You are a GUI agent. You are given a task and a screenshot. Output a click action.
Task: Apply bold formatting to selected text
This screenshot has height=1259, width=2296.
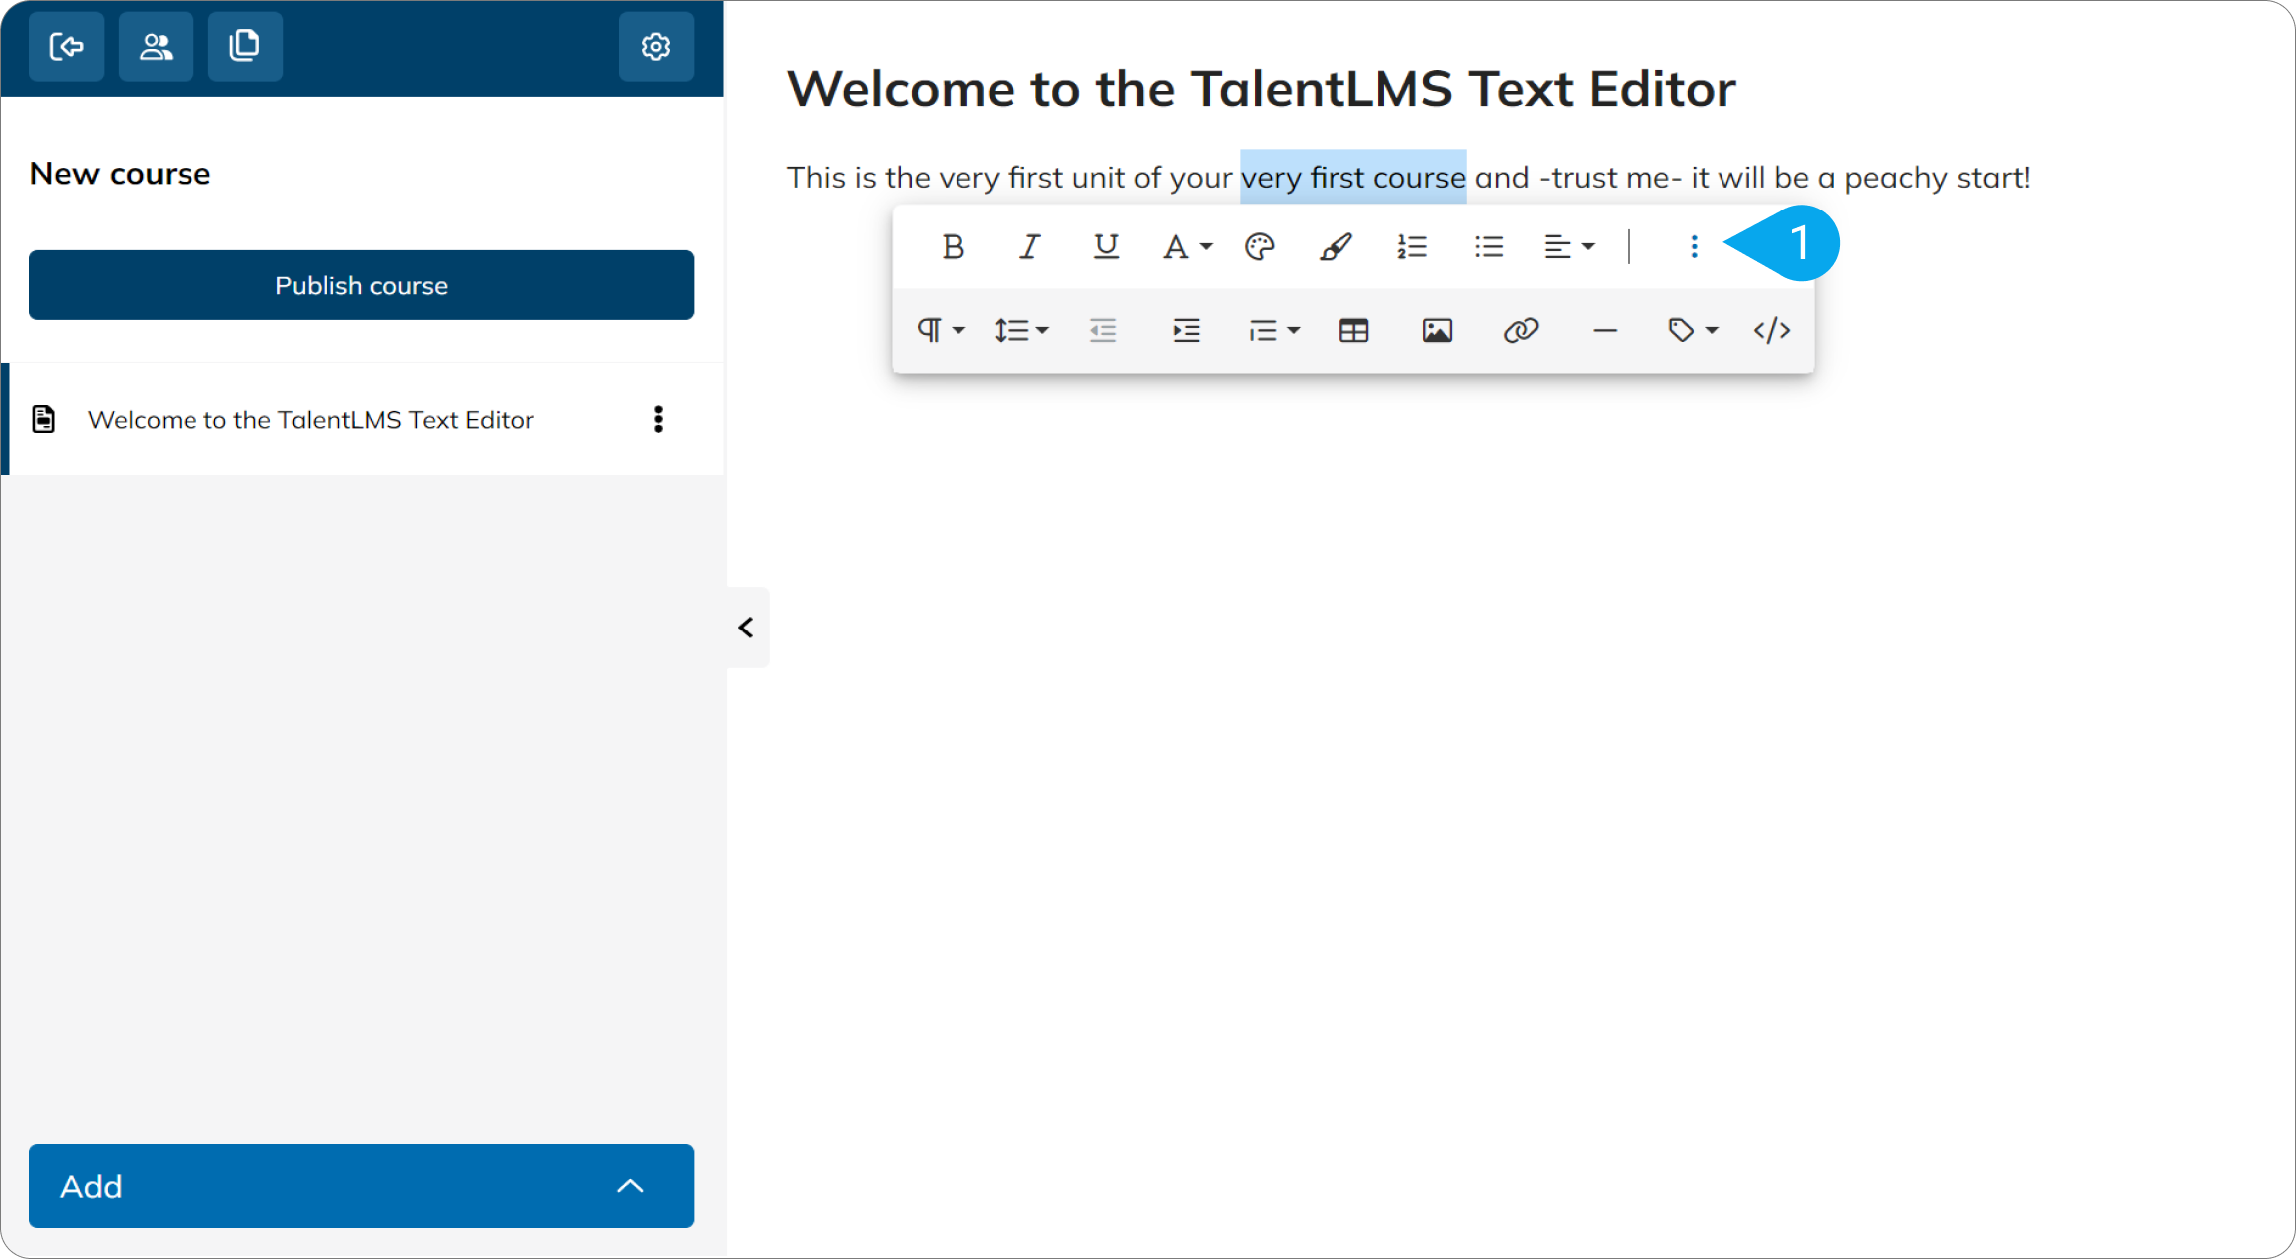[x=953, y=246]
